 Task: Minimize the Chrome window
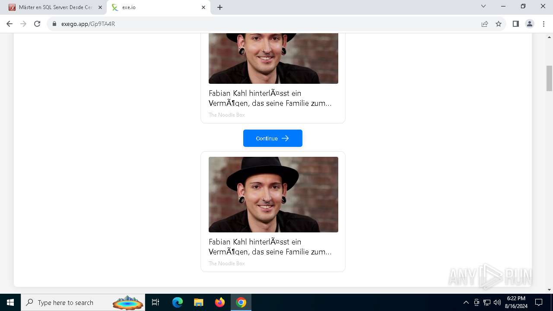[503, 6]
